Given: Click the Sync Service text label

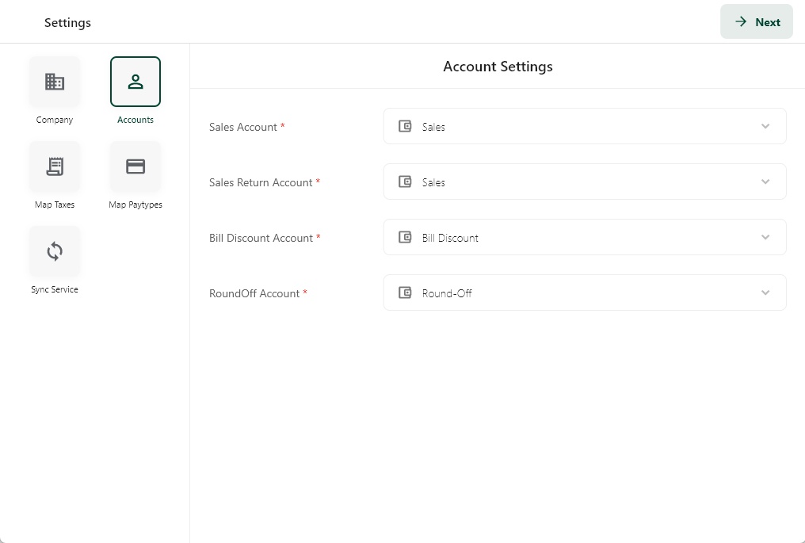Looking at the screenshot, I should [55, 289].
